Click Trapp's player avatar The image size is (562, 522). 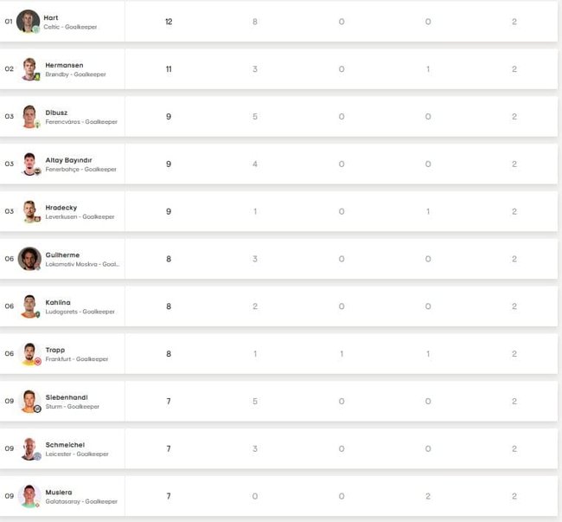(x=30, y=353)
